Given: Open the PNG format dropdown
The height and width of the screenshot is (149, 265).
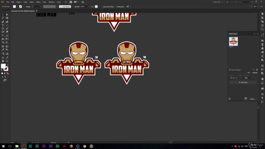Looking at the screenshot, I should click(x=248, y=78).
